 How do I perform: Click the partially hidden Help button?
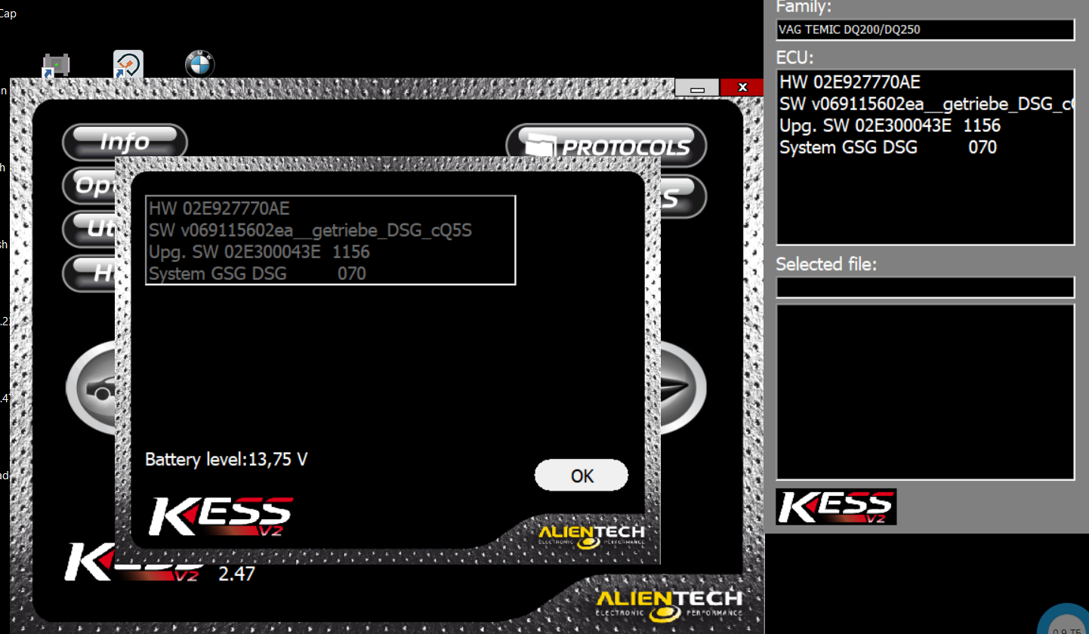click(88, 272)
